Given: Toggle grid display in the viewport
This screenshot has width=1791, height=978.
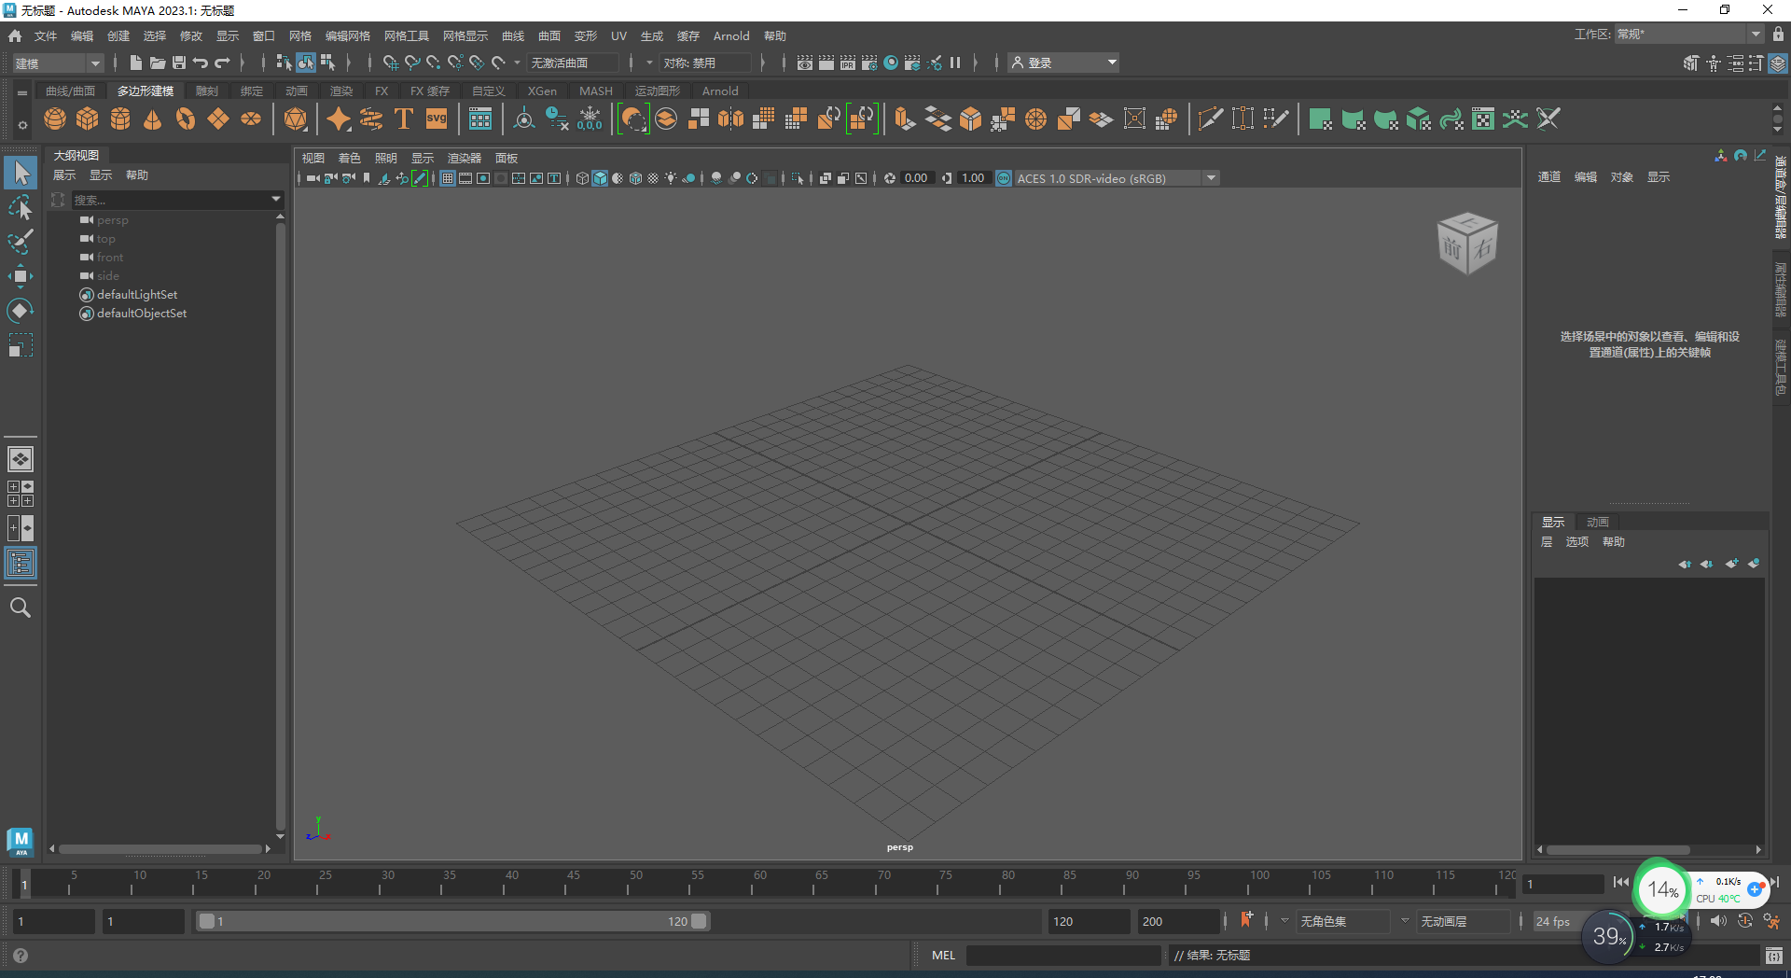Looking at the screenshot, I should (447, 178).
